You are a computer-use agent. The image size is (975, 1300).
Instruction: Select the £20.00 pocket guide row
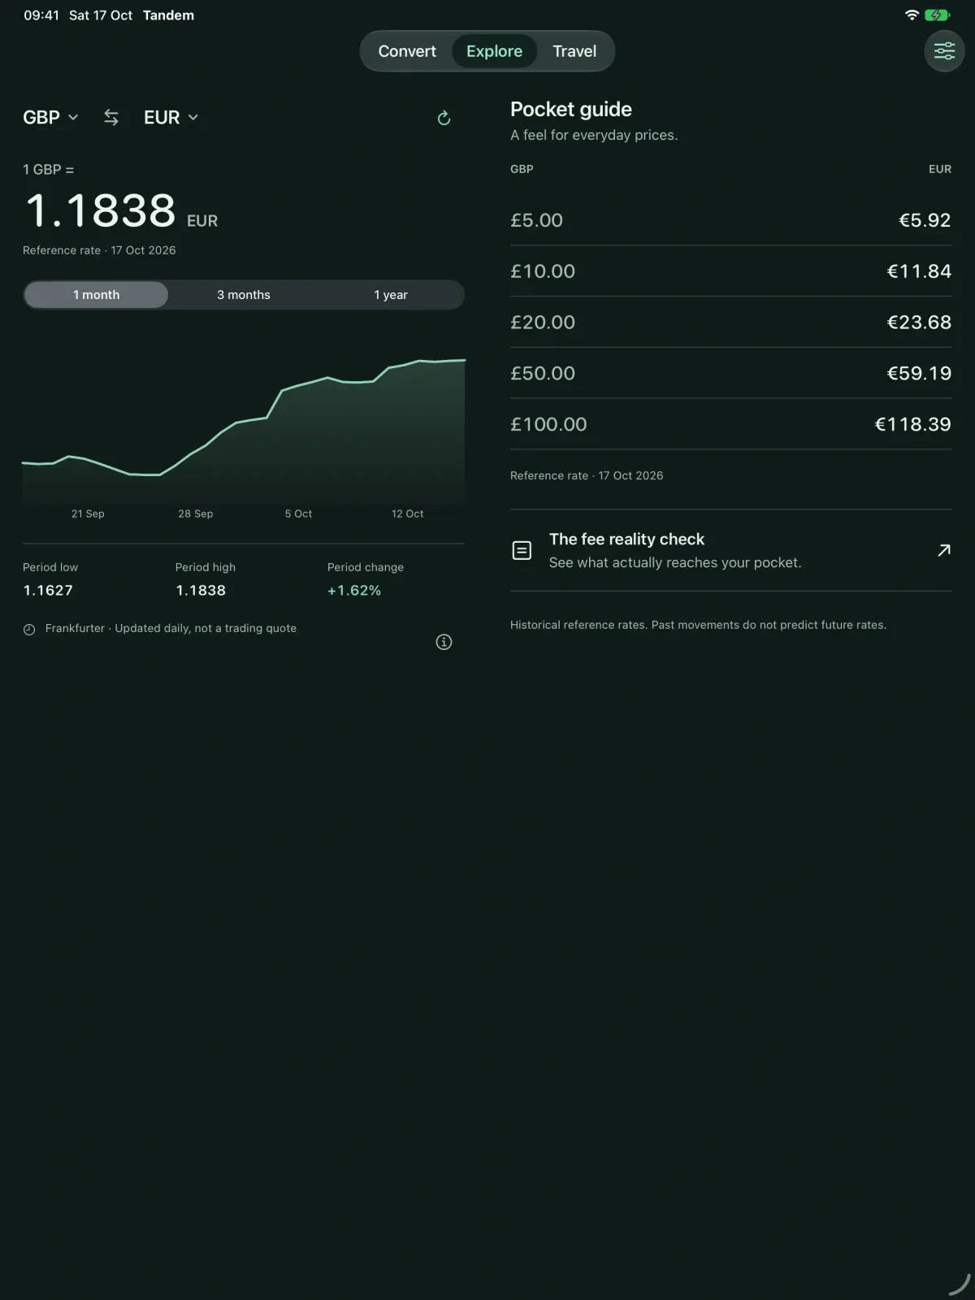(731, 323)
